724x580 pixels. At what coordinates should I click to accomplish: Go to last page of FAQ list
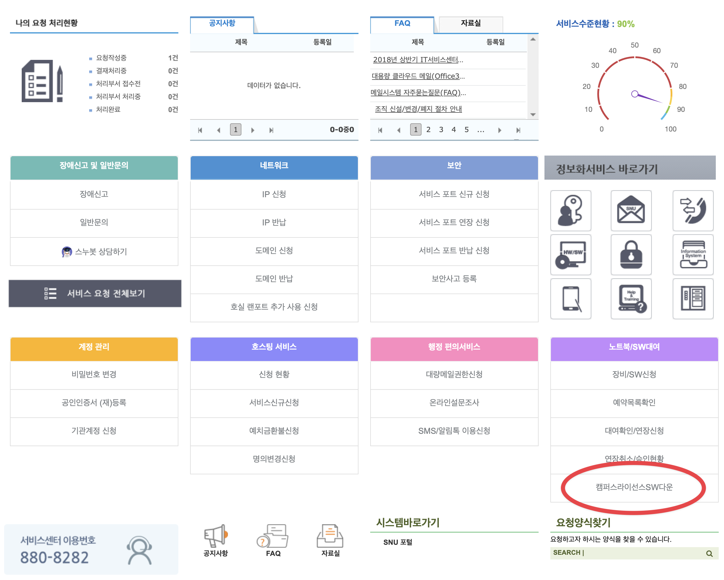tap(518, 130)
